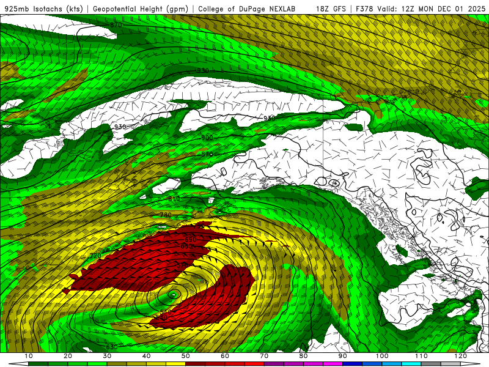The image size is (489, 367).
Task: Click the 660 height contour label
Action: click(186, 247)
